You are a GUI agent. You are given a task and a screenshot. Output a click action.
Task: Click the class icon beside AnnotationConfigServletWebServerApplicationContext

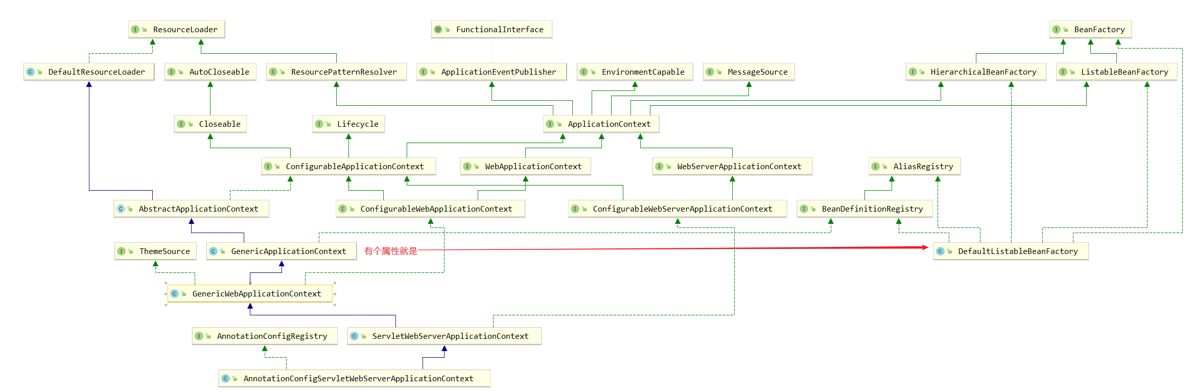225,379
